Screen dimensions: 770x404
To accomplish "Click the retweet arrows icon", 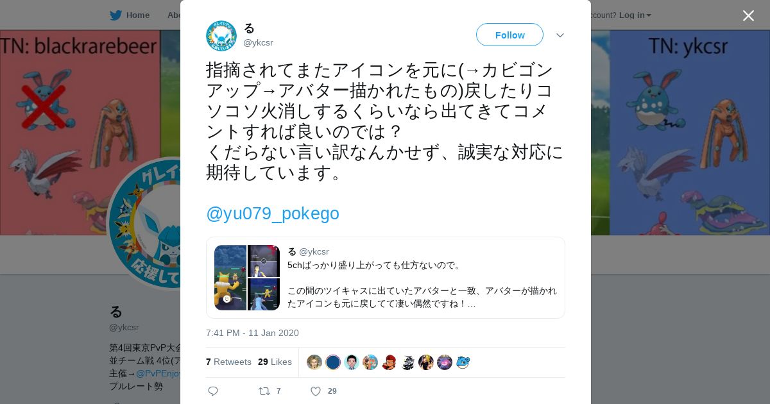I will tap(264, 391).
